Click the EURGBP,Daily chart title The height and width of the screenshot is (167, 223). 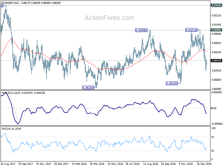point(11,3)
